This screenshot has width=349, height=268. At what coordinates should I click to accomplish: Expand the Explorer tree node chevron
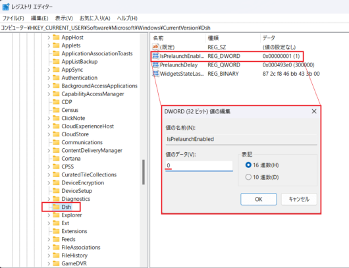[49, 215]
